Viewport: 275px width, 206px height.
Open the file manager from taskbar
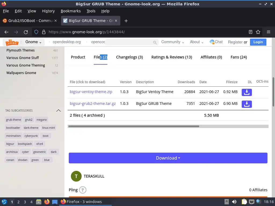point(39,202)
